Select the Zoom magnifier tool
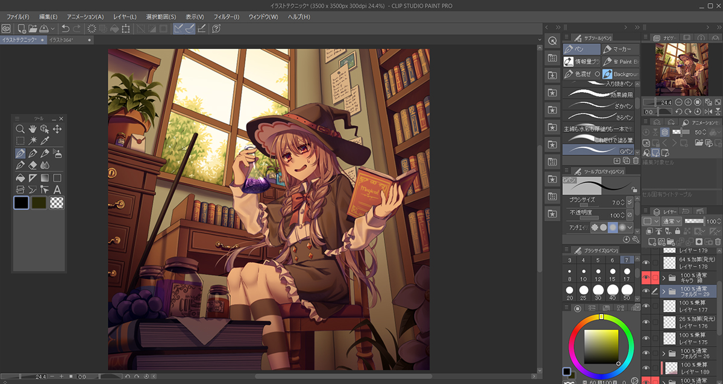The image size is (723, 384). [x=20, y=129]
